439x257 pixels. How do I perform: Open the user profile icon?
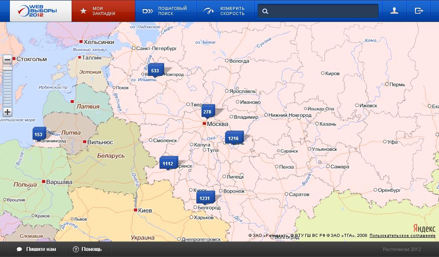point(394,11)
